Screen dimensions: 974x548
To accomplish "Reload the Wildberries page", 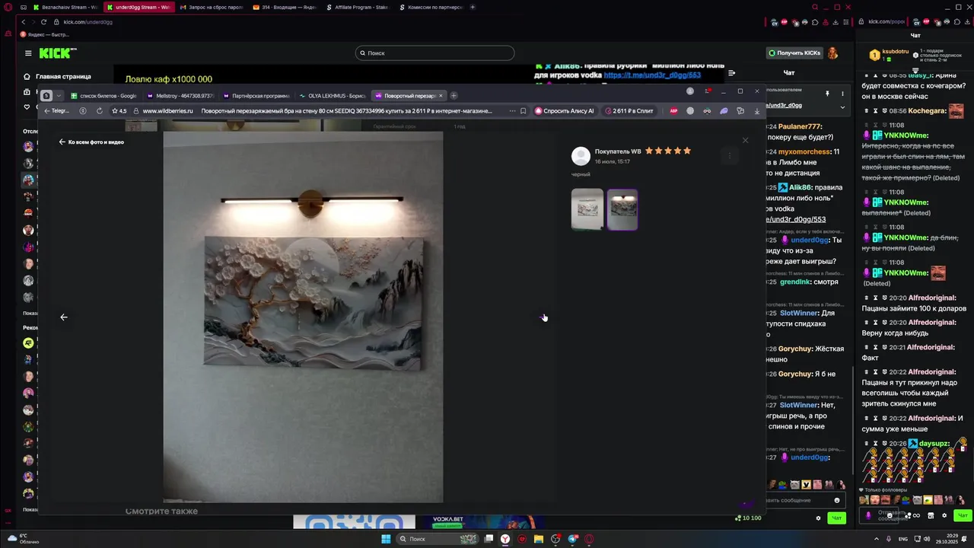I will point(99,111).
